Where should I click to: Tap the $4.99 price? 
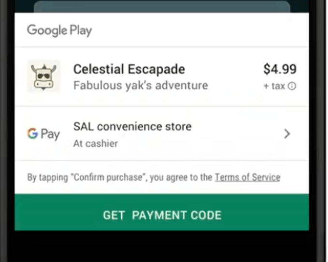pyautogui.click(x=280, y=69)
